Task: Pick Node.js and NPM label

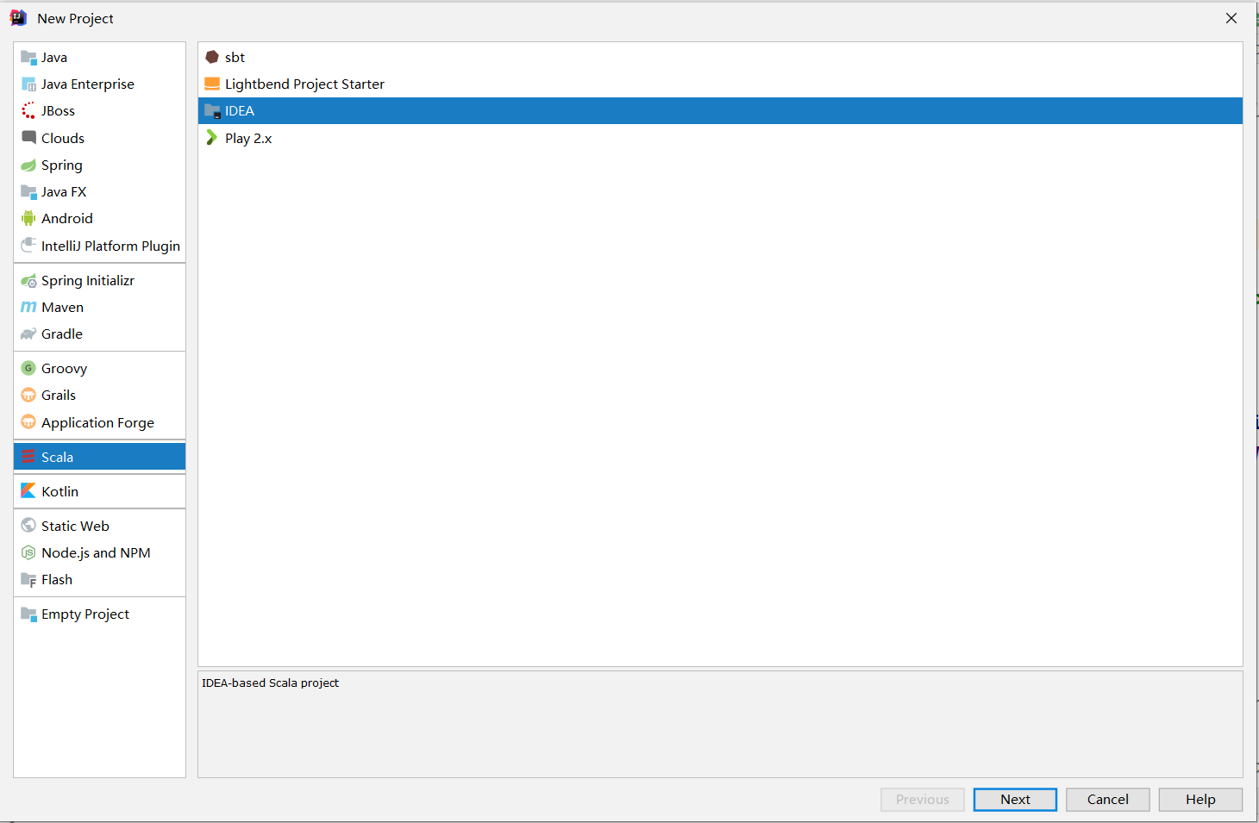Action: point(97,552)
